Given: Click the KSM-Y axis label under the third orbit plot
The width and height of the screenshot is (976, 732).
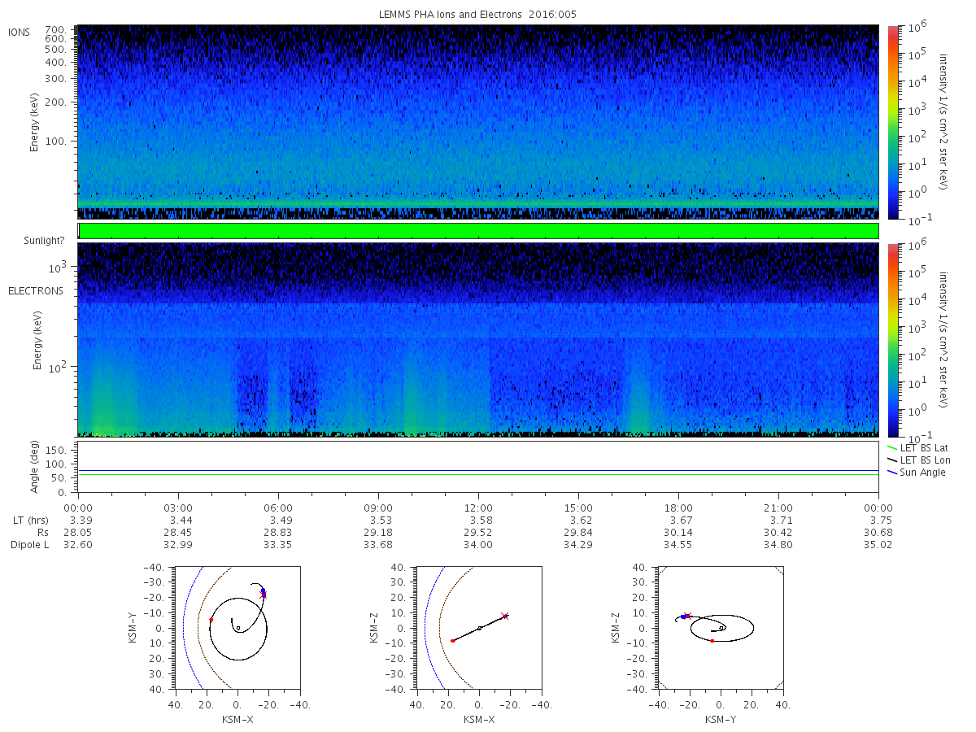Looking at the screenshot, I should (x=720, y=720).
